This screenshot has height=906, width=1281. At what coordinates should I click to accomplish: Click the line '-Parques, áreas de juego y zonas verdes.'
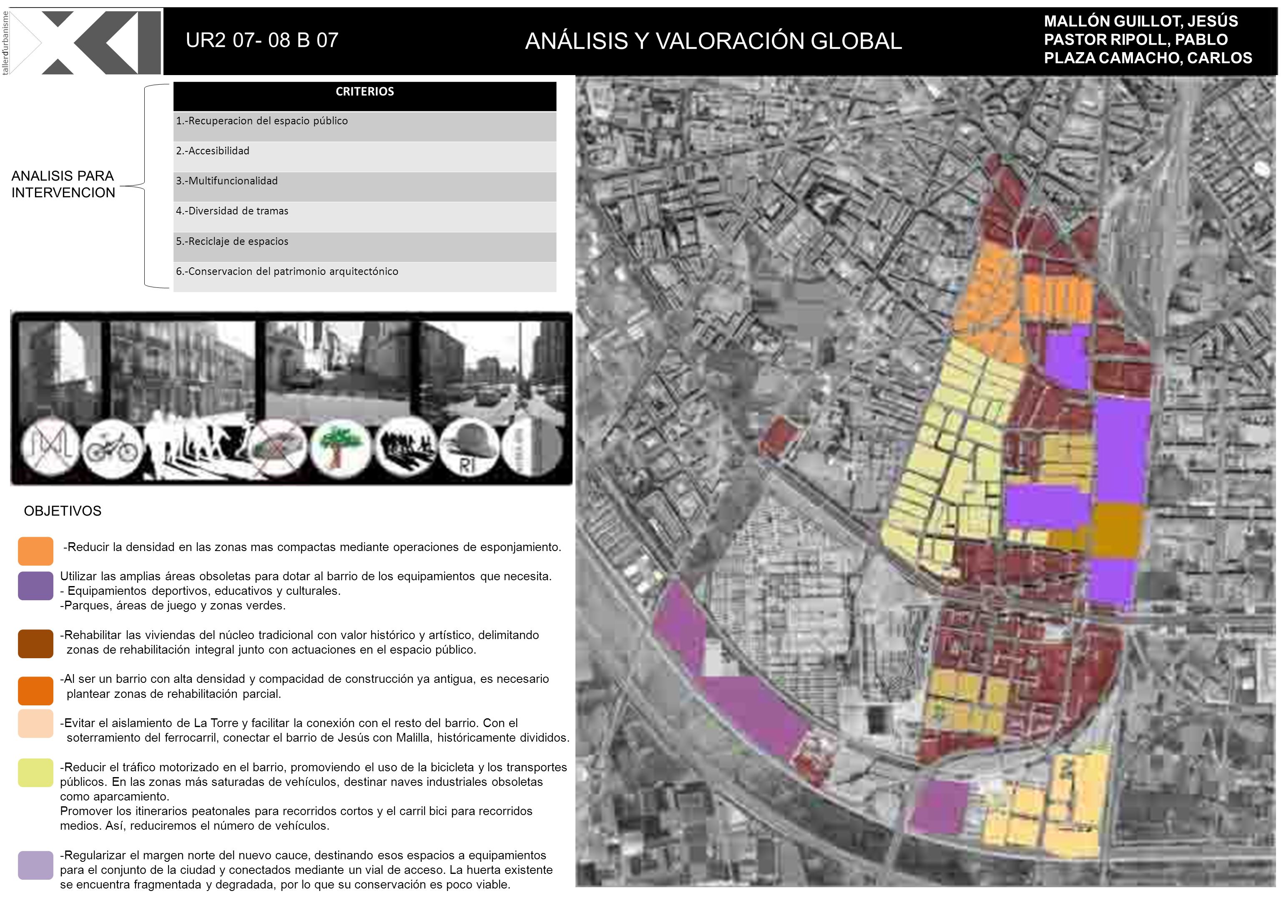[173, 606]
